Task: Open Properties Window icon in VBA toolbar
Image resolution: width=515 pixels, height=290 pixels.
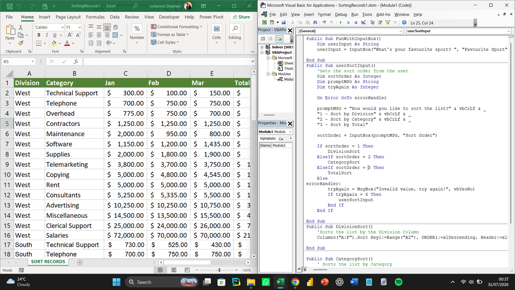Action: point(380,22)
